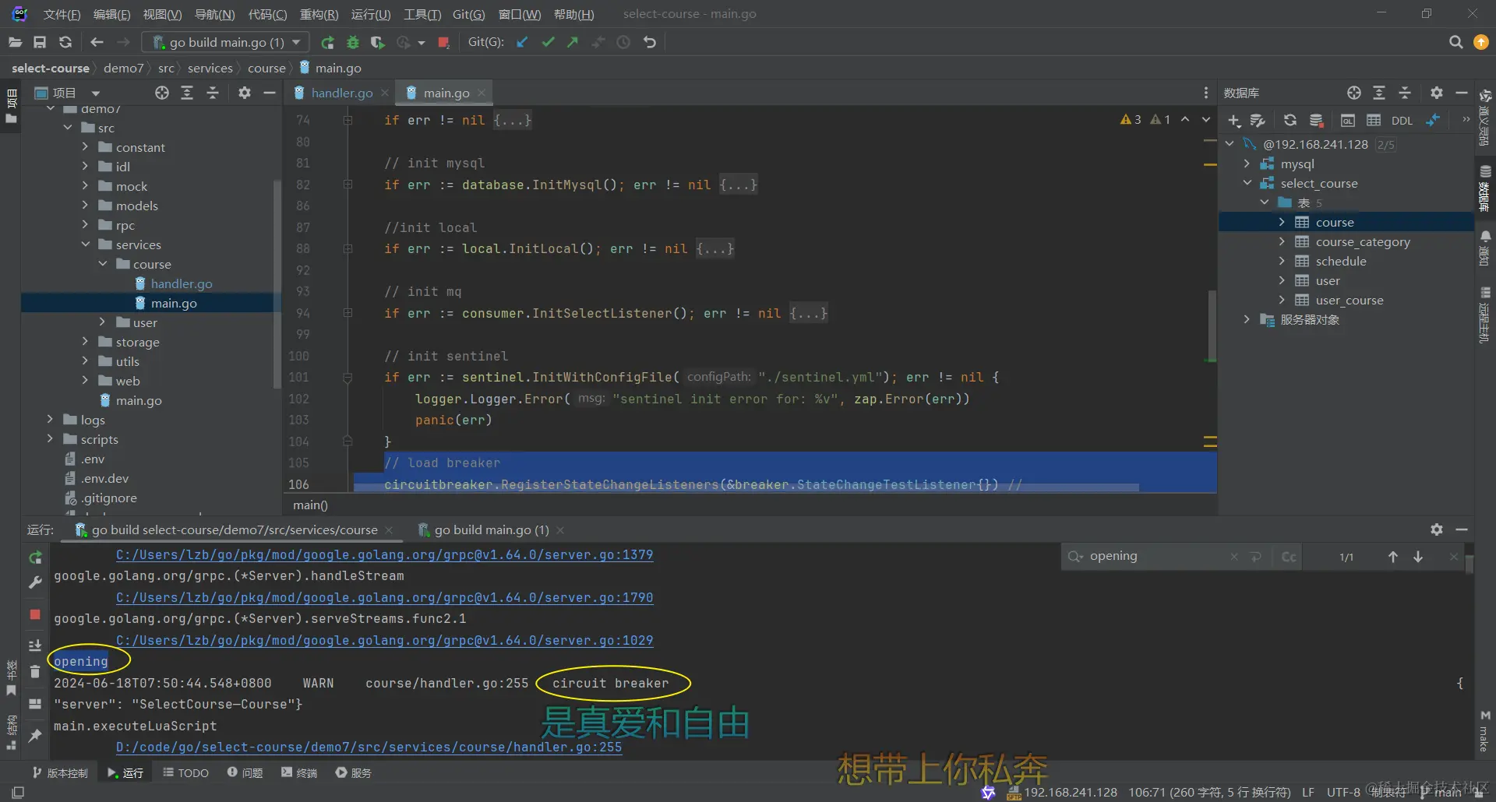Expand the course table node

click(1282, 222)
